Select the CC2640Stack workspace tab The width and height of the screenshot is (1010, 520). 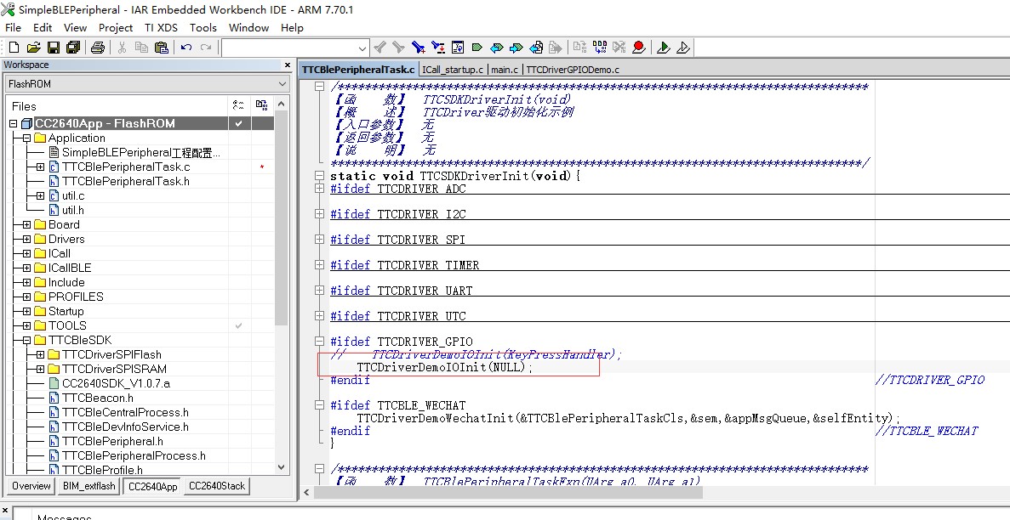pos(216,486)
